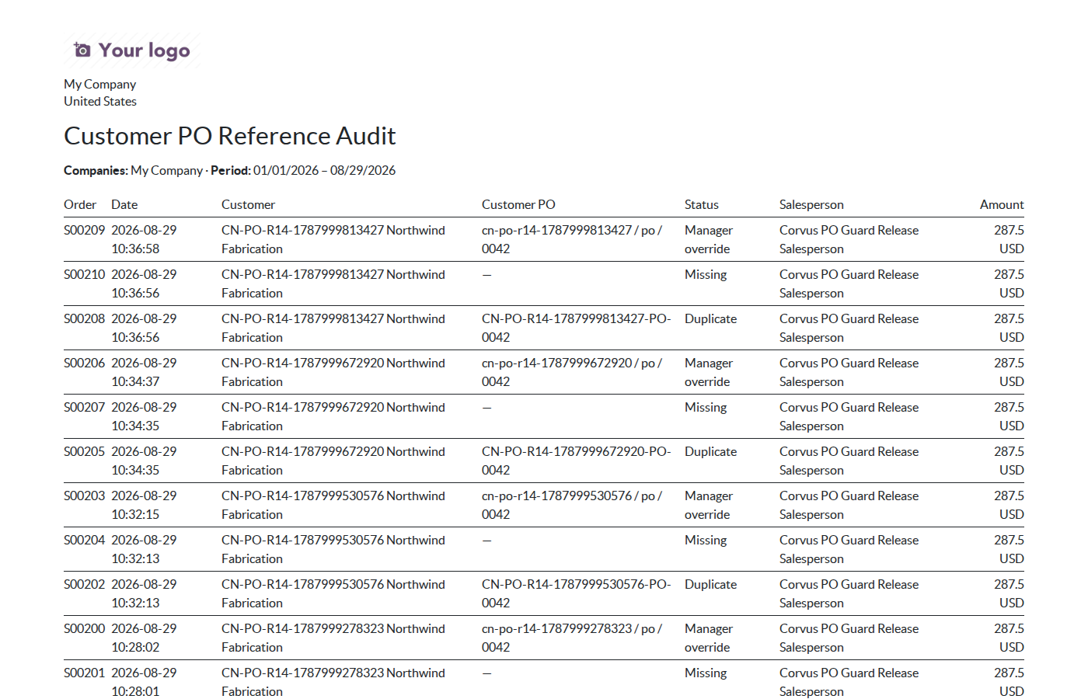Click Missing status in S00201 row
Viewport: 1088px width, 699px height.
click(706, 673)
